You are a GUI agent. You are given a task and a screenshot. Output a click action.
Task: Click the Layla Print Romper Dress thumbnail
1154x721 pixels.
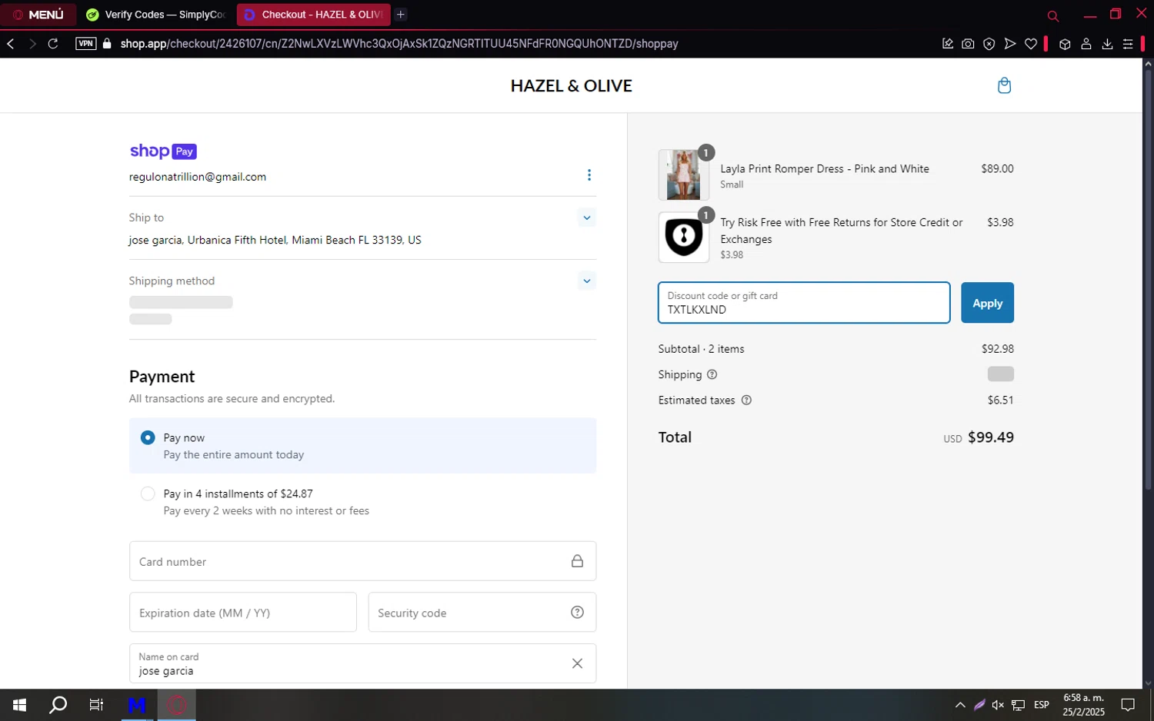pos(683,174)
